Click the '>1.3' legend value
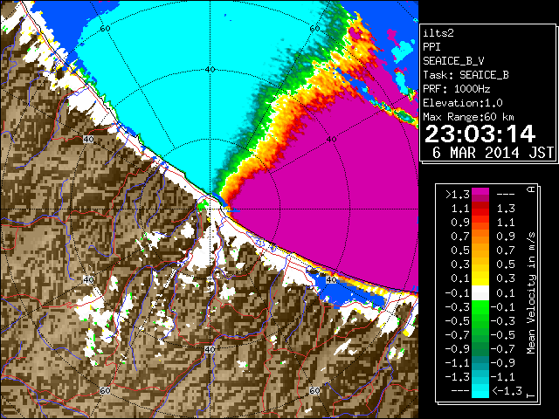 click(x=458, y=195)
